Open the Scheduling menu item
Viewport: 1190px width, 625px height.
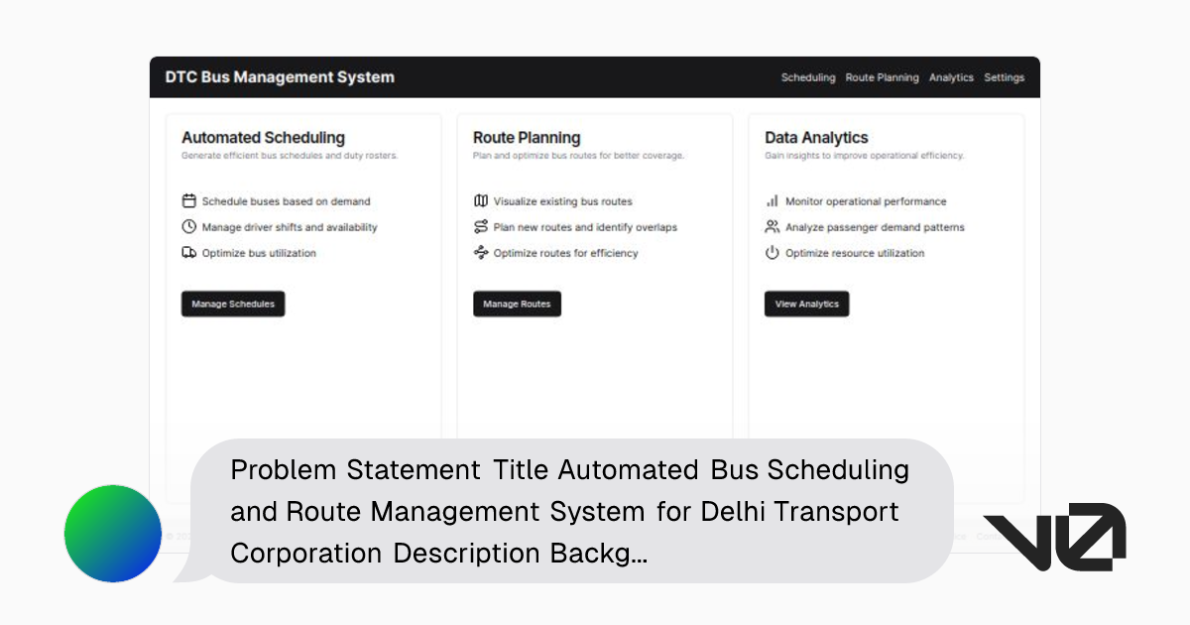tap(808, 77)
